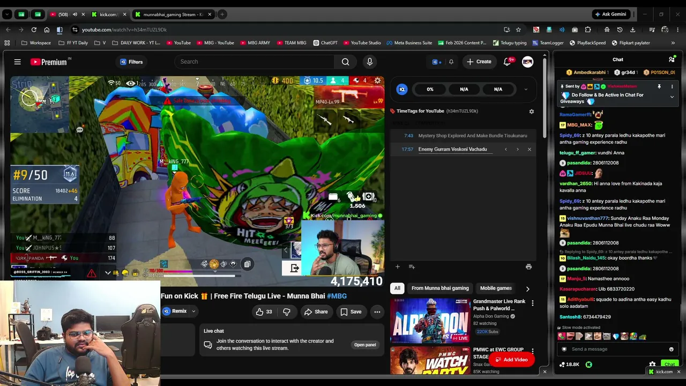Share the live stream video
The image size is (686, 386).
[316, 311]
